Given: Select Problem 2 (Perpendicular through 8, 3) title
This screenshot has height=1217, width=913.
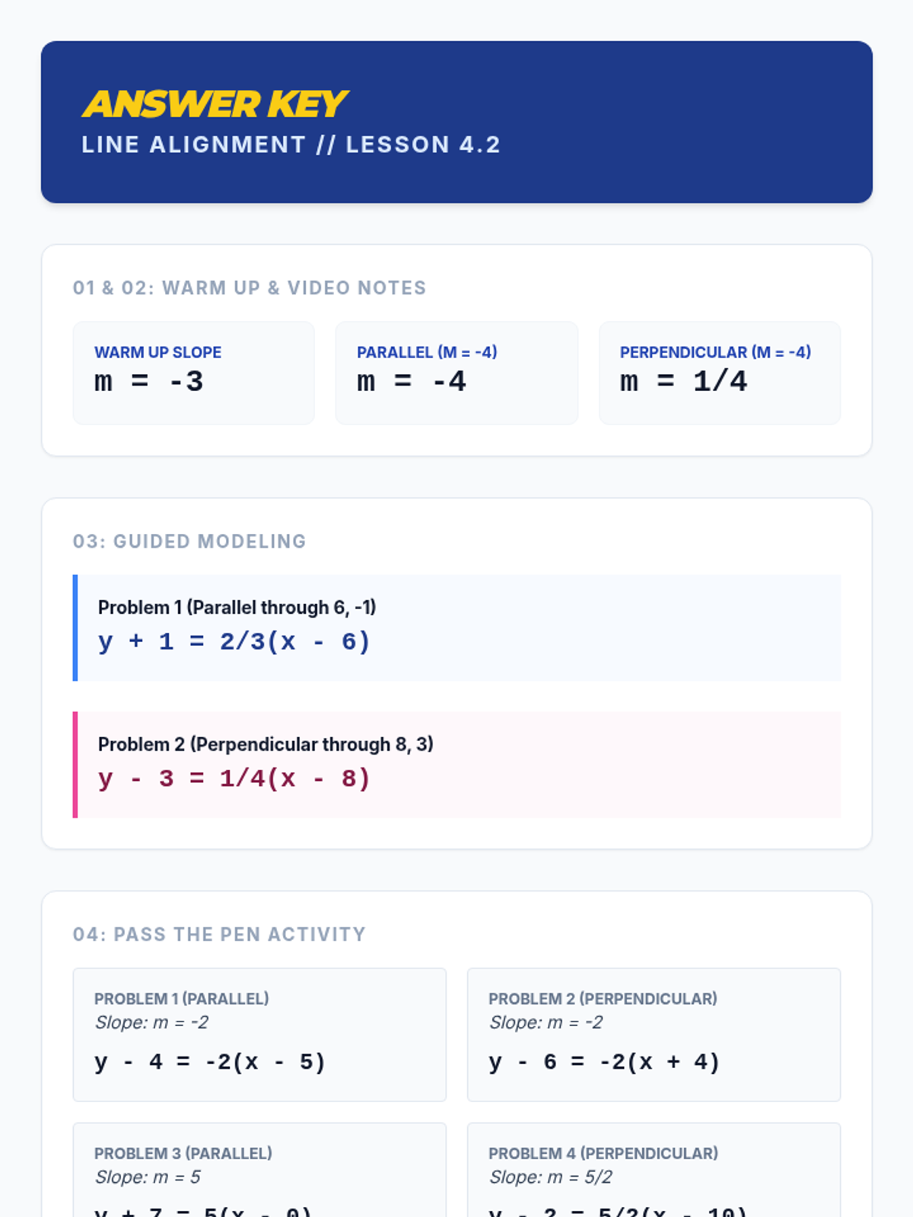Looking at the screenshot, I should [266, 744].
